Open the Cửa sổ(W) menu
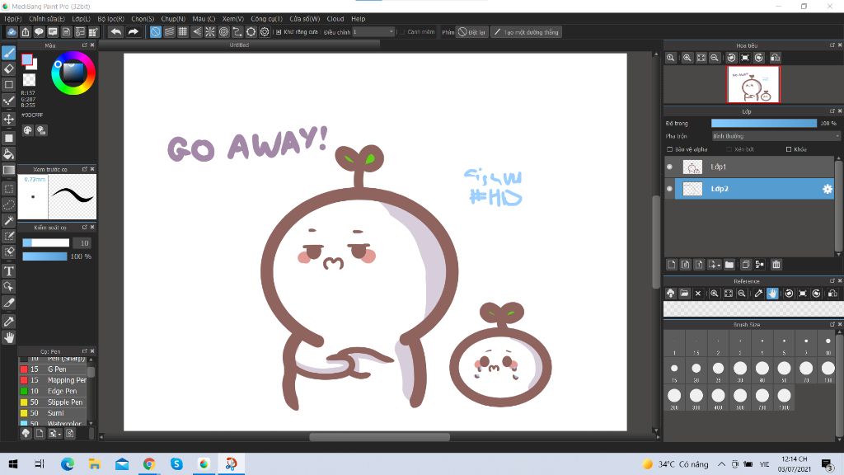The height and width of the screenshot is (475, 844). 305,19
